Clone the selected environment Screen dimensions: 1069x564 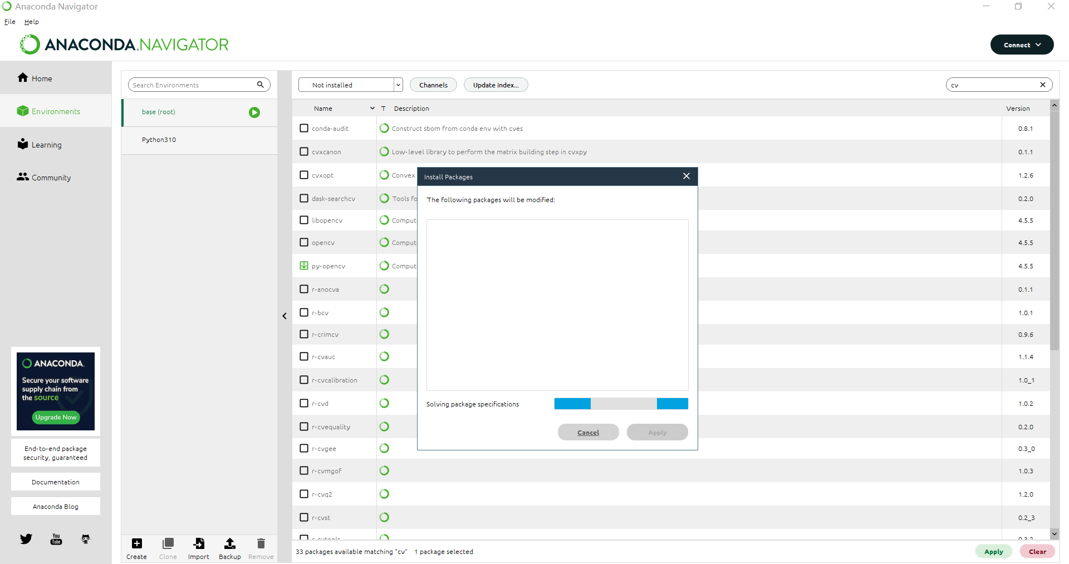point(168,548)
